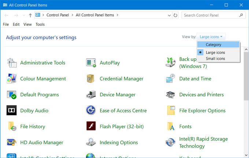Open the View by Large icons dropdown
The image size is (249, 158).
point(211,37)
